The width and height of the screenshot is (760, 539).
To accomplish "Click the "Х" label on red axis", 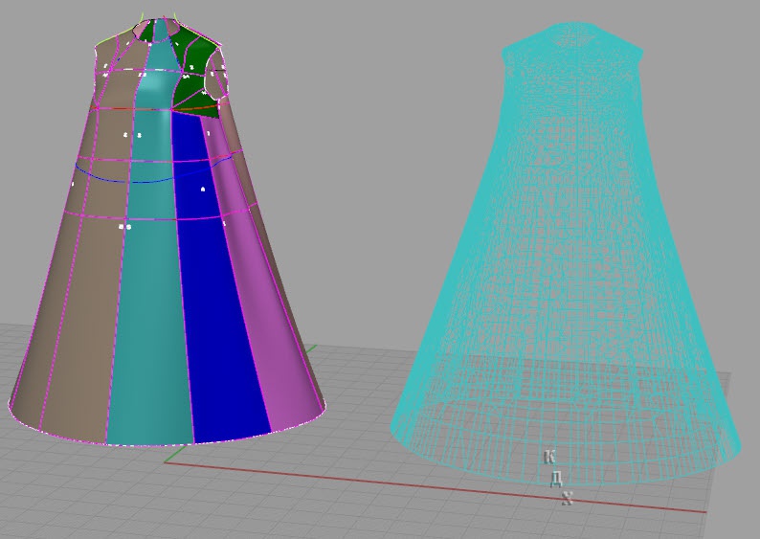I will [x=568, y=498].
